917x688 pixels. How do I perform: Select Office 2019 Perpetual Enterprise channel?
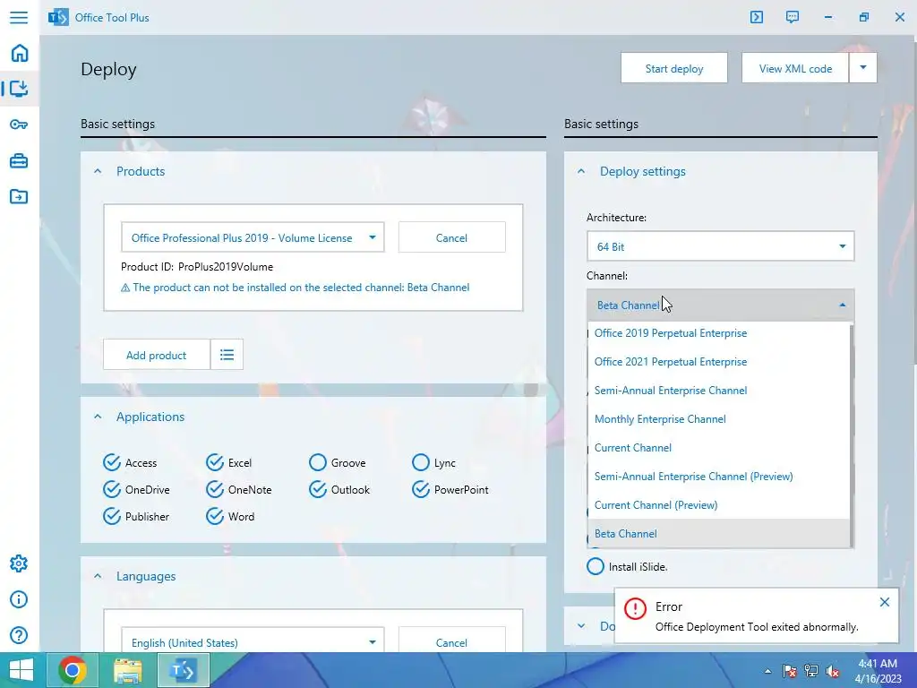pos(719,333)
